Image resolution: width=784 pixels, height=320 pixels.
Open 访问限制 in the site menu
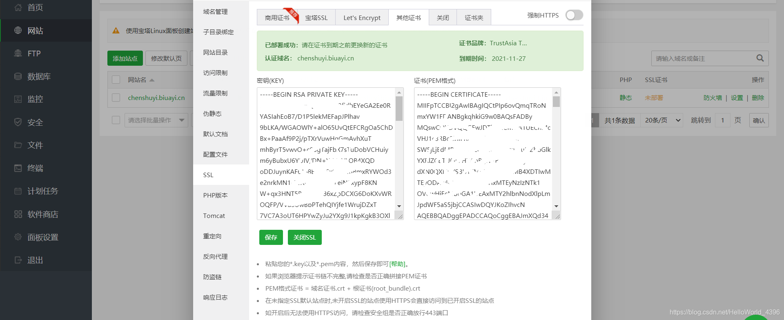[x=221, y=73]
